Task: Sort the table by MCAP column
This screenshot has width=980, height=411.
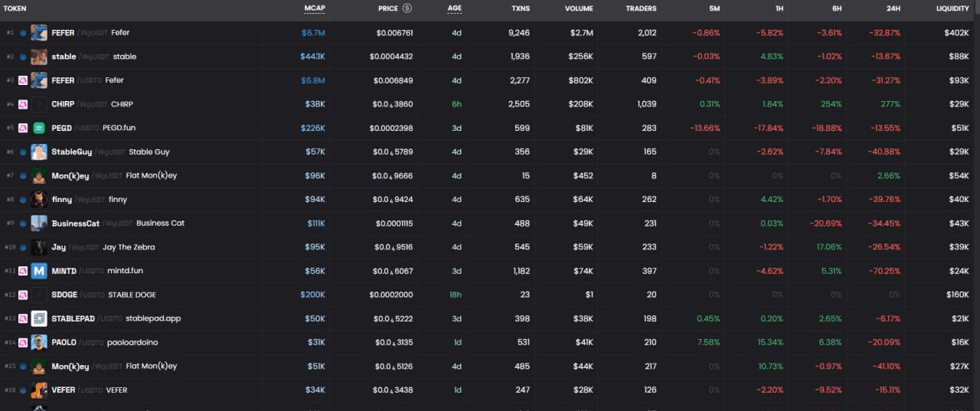Action: pyautogui.click(x=315, y=8)
